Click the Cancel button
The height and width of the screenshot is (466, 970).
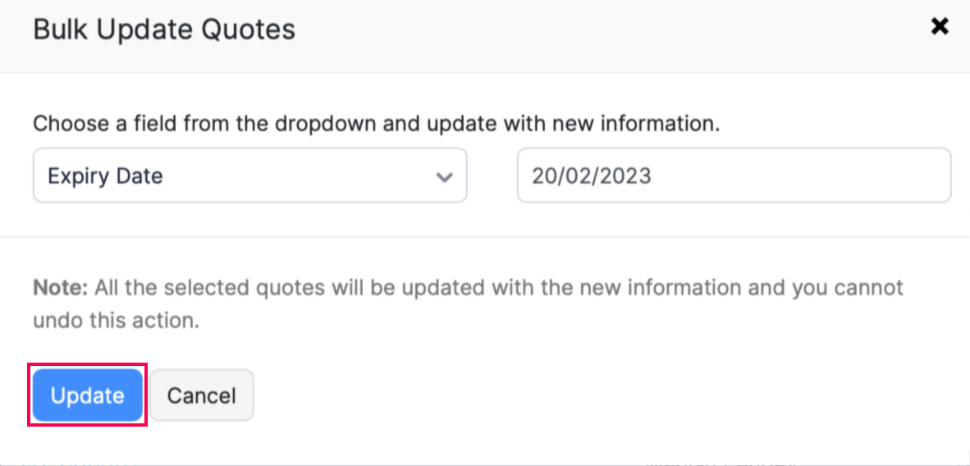click(201, 395)
